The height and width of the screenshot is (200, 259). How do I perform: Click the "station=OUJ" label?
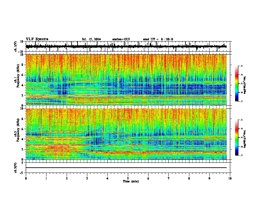click(121, 39)
